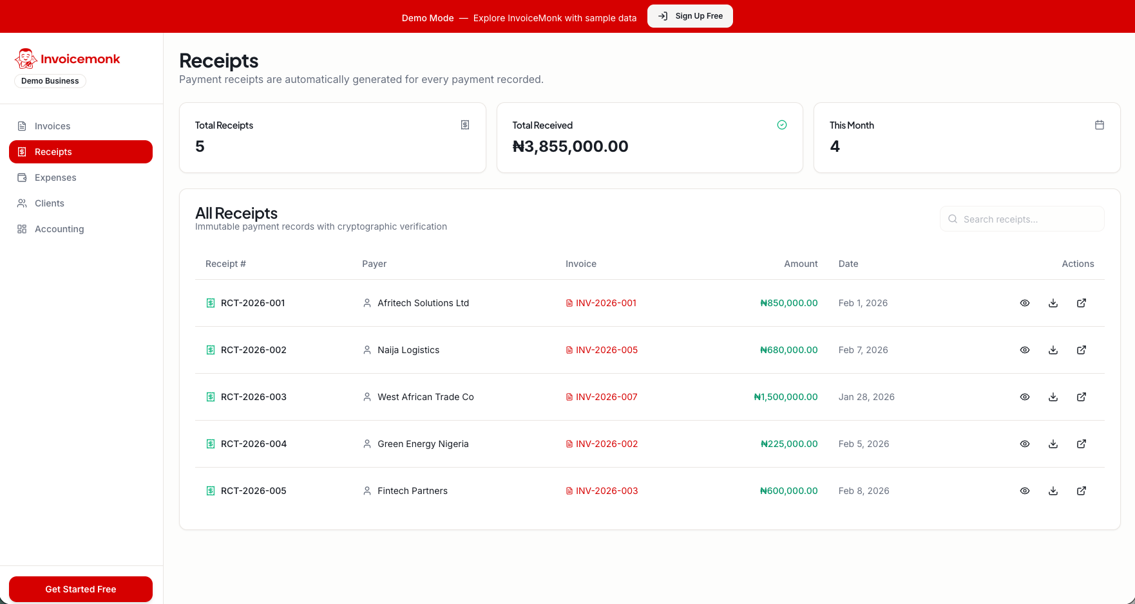Click the Total Receipts card icon
Screen dimensions: 1135x604
[x=465, y=125]
